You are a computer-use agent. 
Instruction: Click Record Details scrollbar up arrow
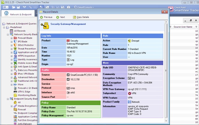click(x=166, y=22)
